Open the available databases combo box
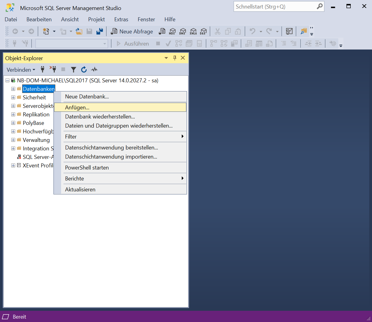The width and height of the screenshot is (372, 322). (72, 44)
